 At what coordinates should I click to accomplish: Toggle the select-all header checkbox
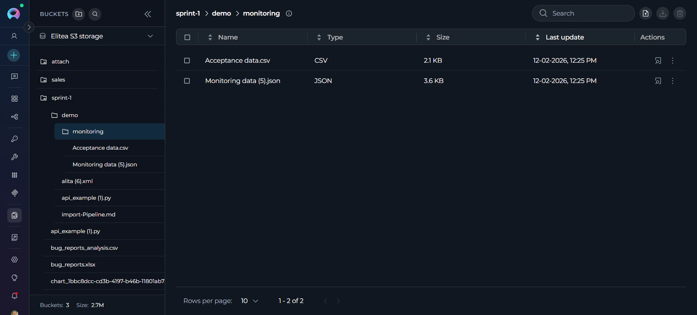187,37
